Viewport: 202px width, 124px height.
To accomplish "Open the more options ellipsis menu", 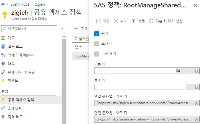I will (189, 21).
